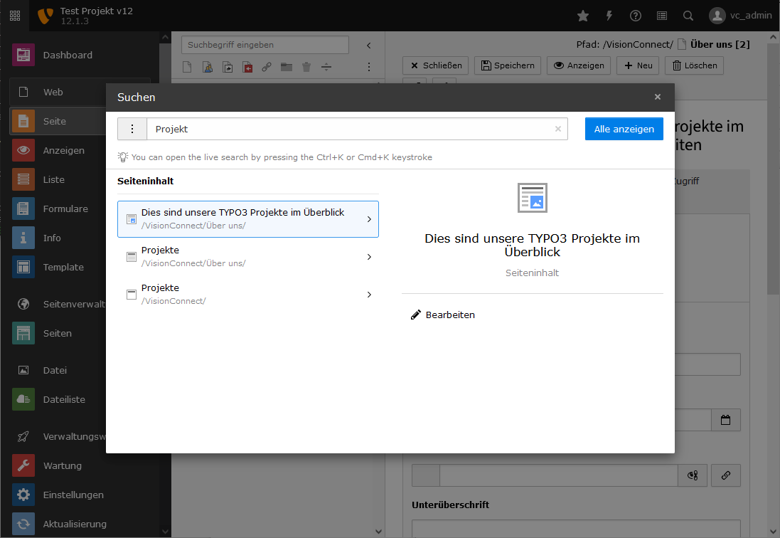Click the TYPO3 logo in top bar
Viewport: 780px width, 538px height.
pyautogui.click(x=46, y=16)
